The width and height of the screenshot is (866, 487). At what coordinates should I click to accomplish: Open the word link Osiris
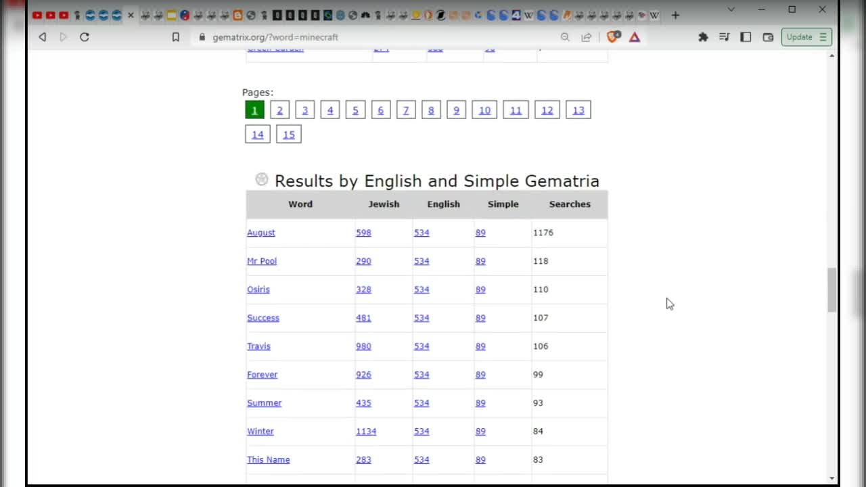point(258,289)
